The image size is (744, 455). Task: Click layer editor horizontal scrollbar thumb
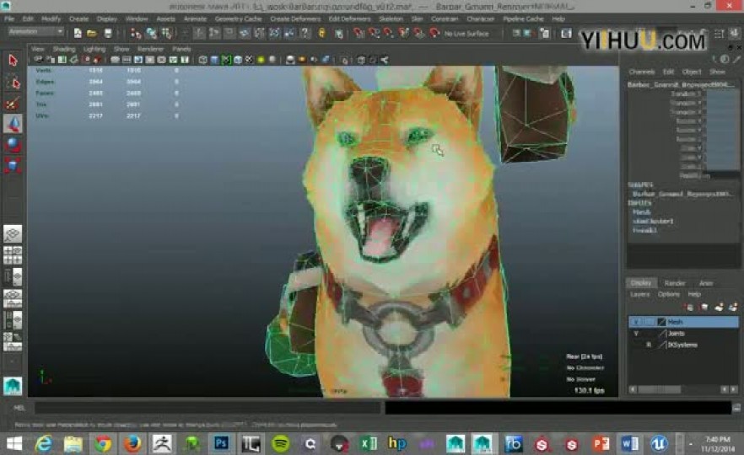pos(660,389)
